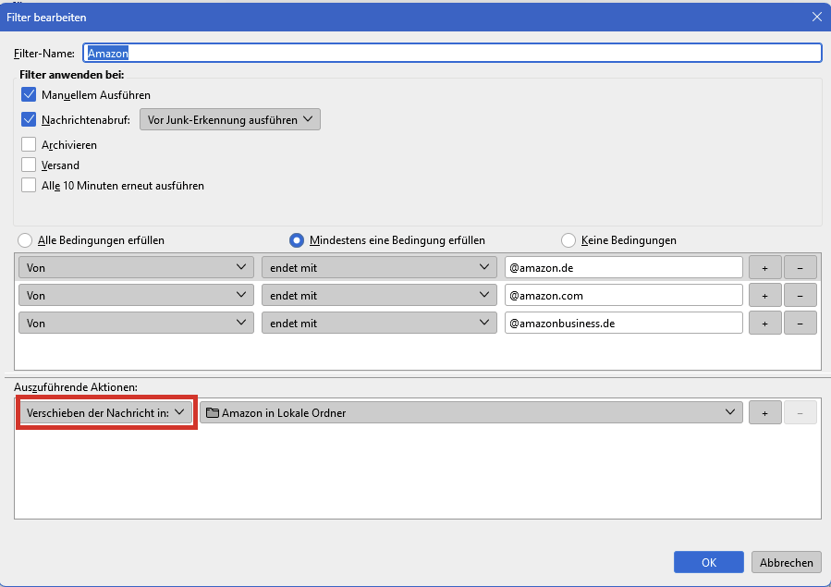Close the Filter bearbeiten dialog
Viewport: 831px width, 587px height.
coord(816,17)
